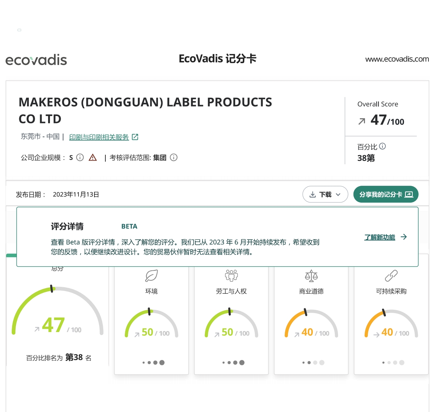Click the 商业道德 40/100 gauge
Screen dimensions: 431x412
pos(311,325)
